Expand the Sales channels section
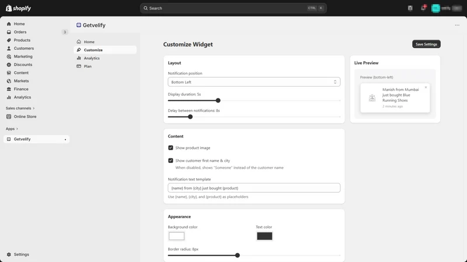Screen dimensions: 467x262 pos(20,108)
